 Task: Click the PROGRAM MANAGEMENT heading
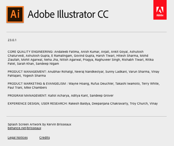(x=27, y=95)
